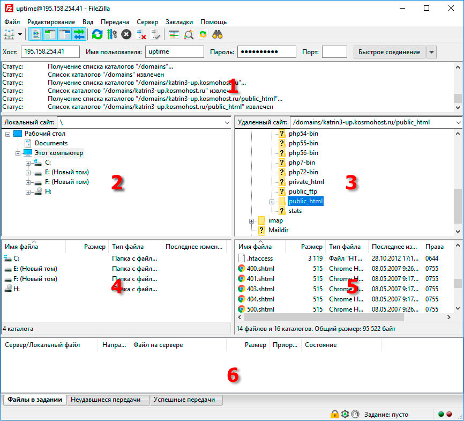Collapse the Этот компьютер tree node

[18, 153]
